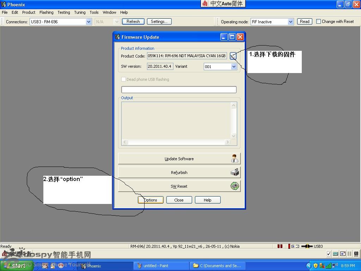The width and height of the screenshot is (361, 271).
Task: Enable Change with Reset checkbox
Action: tap(318, 22)
